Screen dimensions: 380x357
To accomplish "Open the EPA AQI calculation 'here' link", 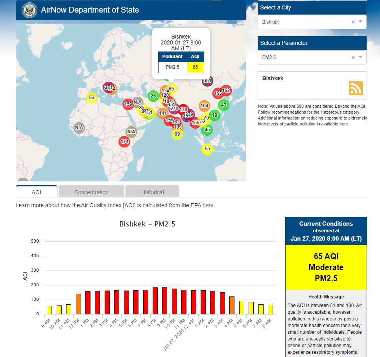I will 208,205.
